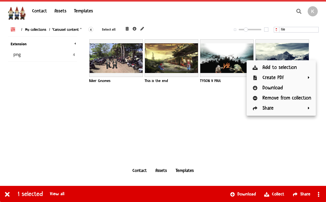Delete collection with trash icon
Screen dimensions: 326x202
pos(127,29)
